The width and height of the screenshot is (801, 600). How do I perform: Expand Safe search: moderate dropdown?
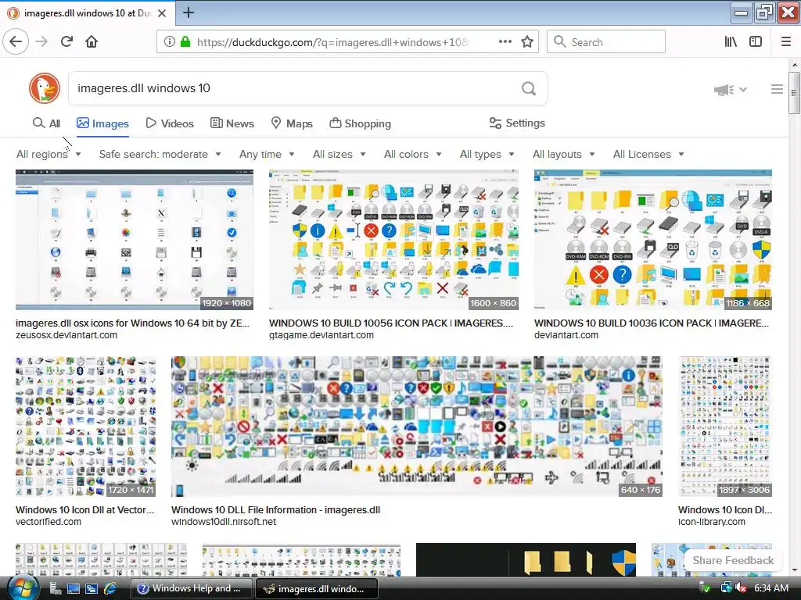coord(160,154)
